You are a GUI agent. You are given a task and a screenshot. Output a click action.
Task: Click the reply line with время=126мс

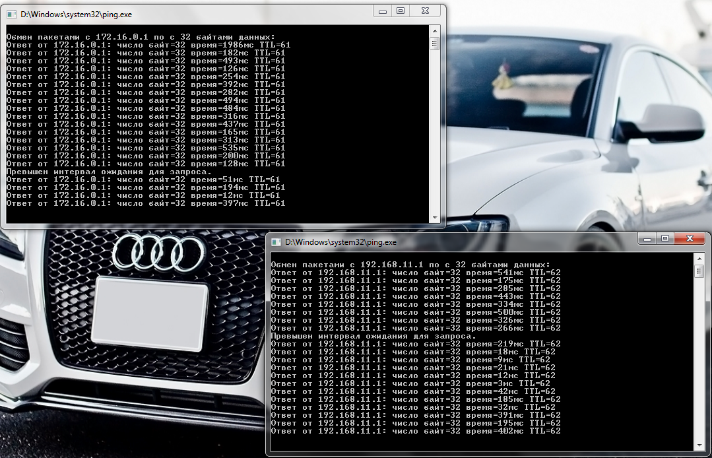146,69
